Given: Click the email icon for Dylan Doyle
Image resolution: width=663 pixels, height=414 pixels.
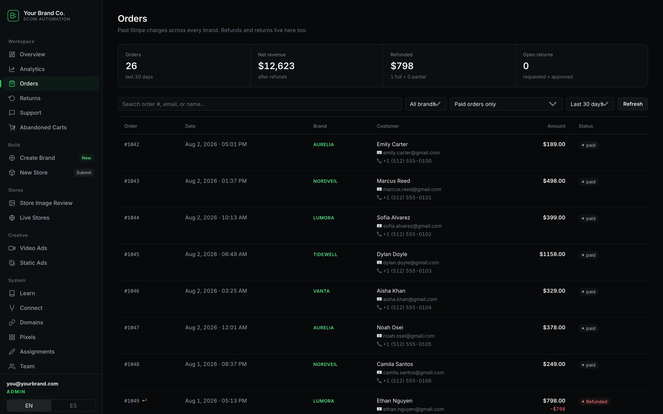Looking at the screenshot, I should tap(379, 262).
